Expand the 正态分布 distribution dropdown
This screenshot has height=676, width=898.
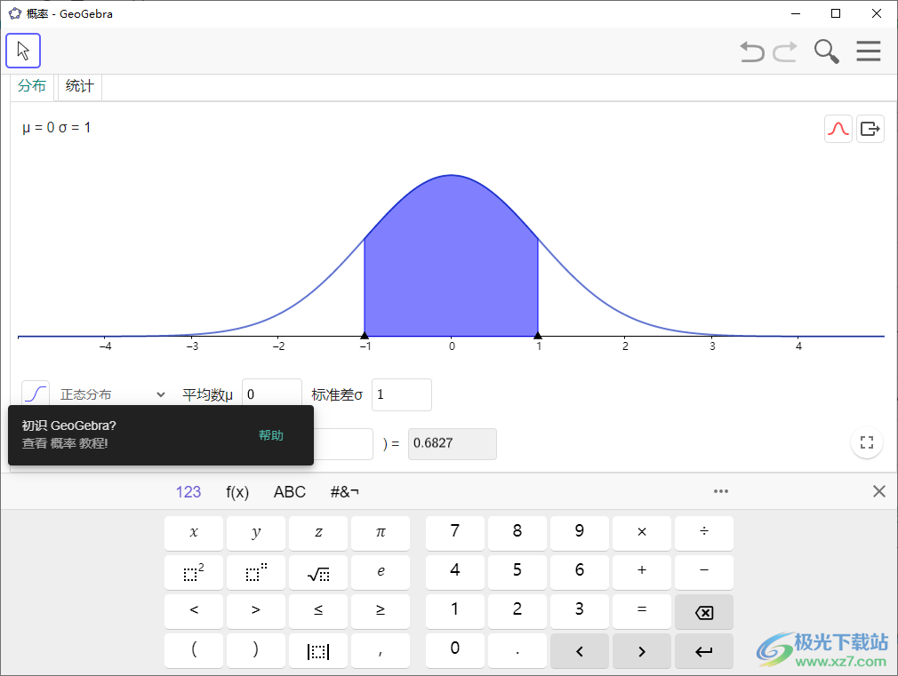113,394
